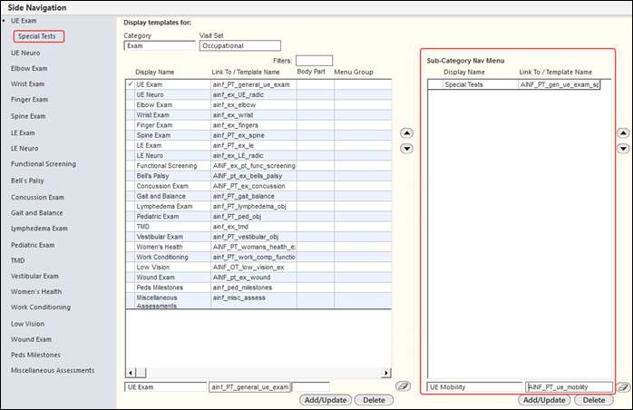This screenshot has width=633, height=410.
Task: Select UE Neuro in side navigation
Action: click(25, 53)
